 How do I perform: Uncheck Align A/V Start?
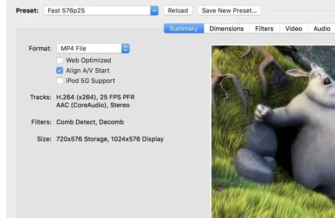pyautogui.click(x=60, y=70)
